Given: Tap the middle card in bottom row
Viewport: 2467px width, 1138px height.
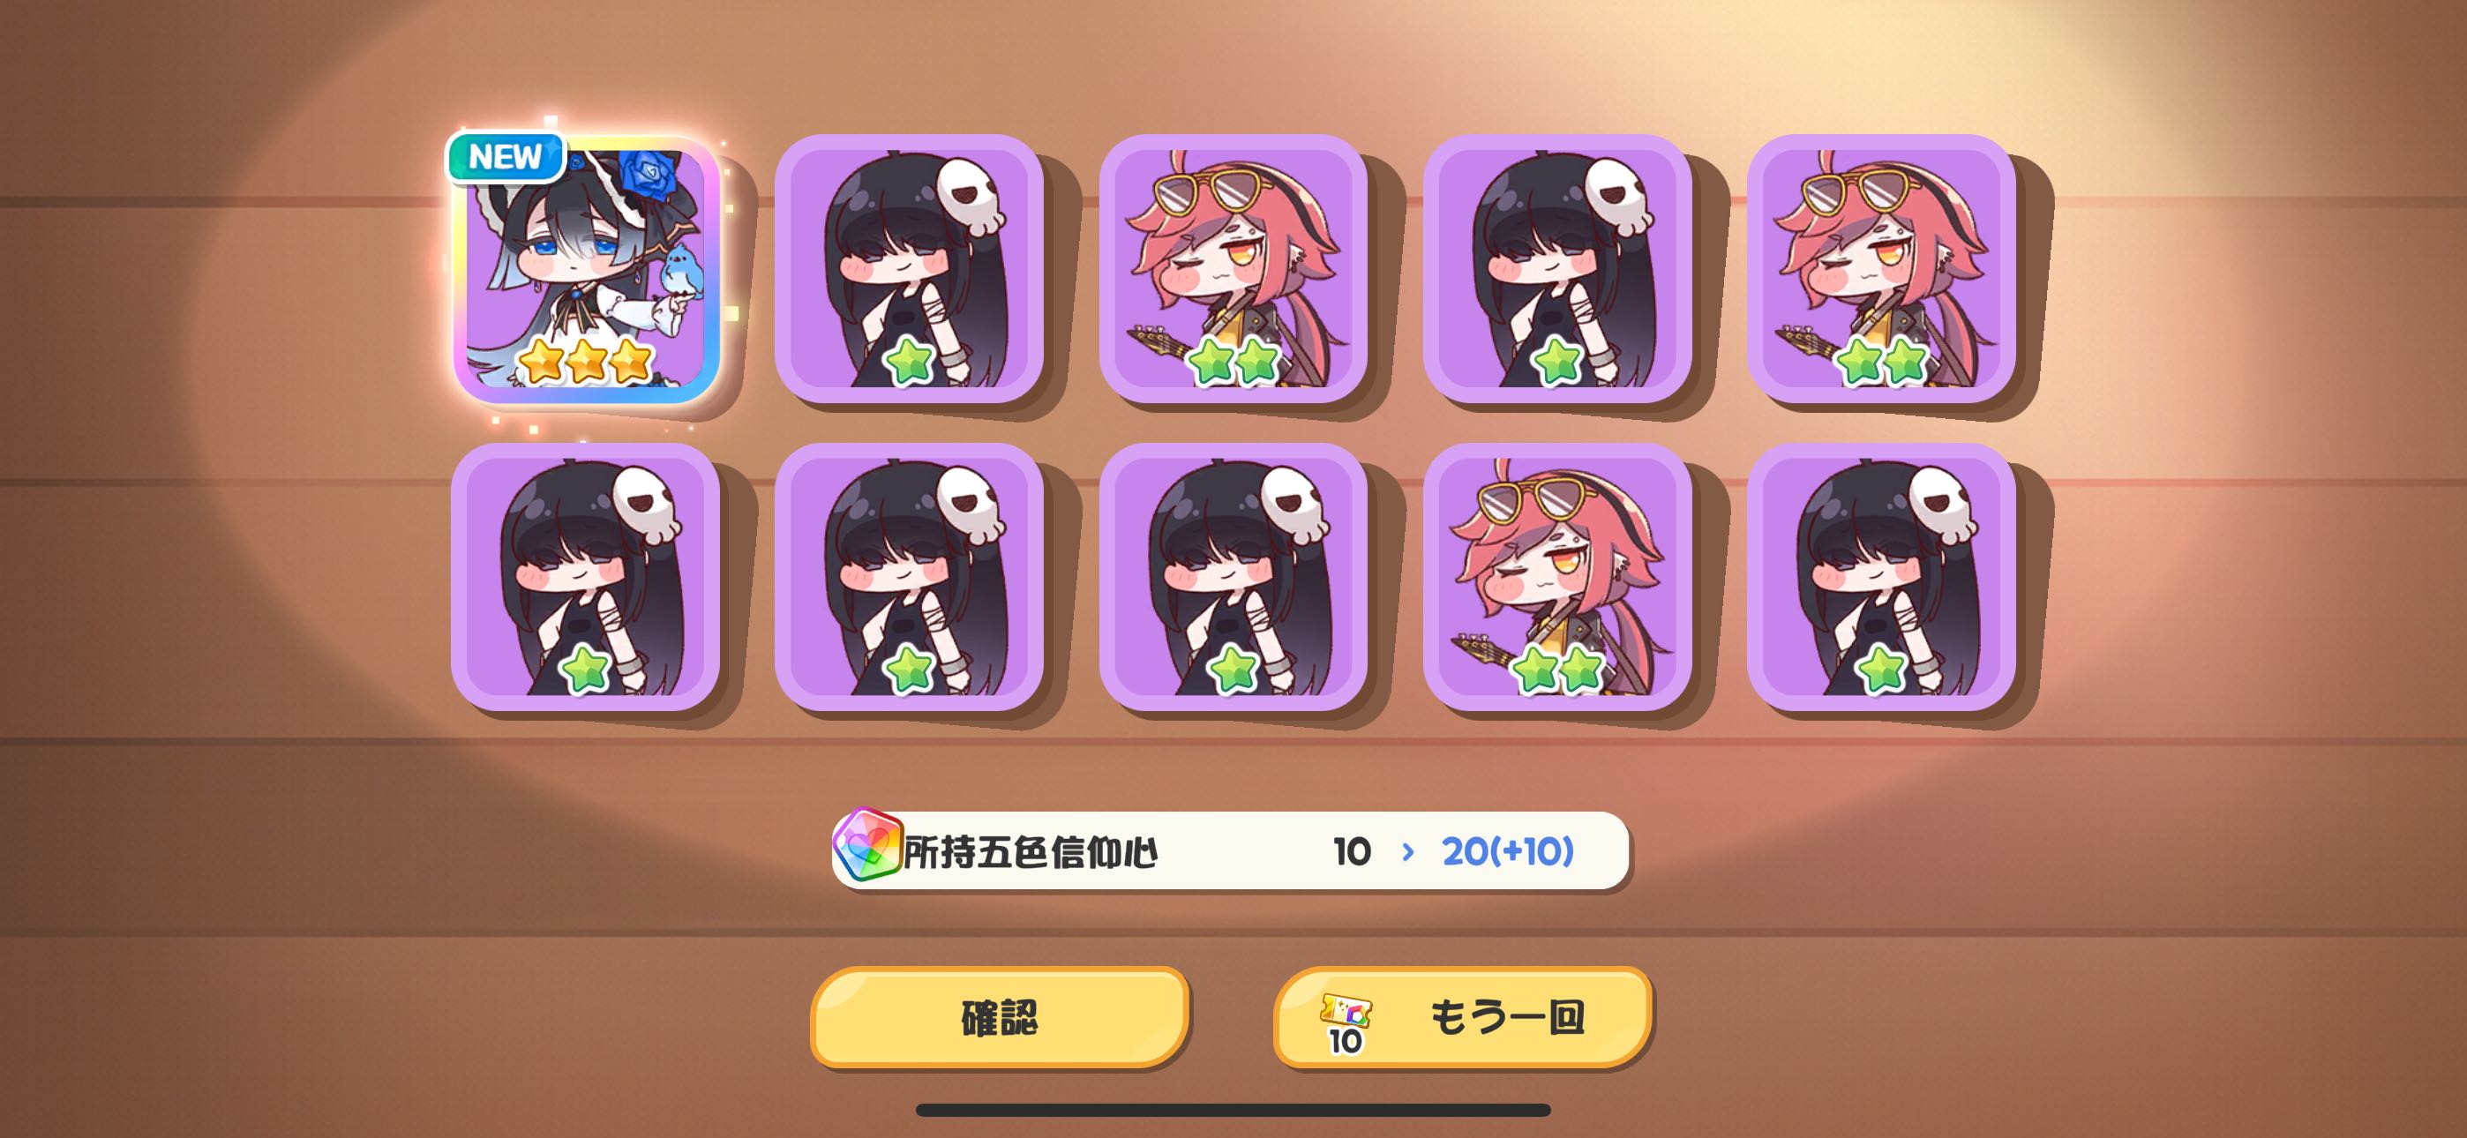Looking at the screenshot, I should (x=1233, y=577).
